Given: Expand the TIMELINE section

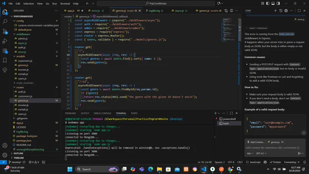Looking at the screenshot, I should click(x=19, y=158).
